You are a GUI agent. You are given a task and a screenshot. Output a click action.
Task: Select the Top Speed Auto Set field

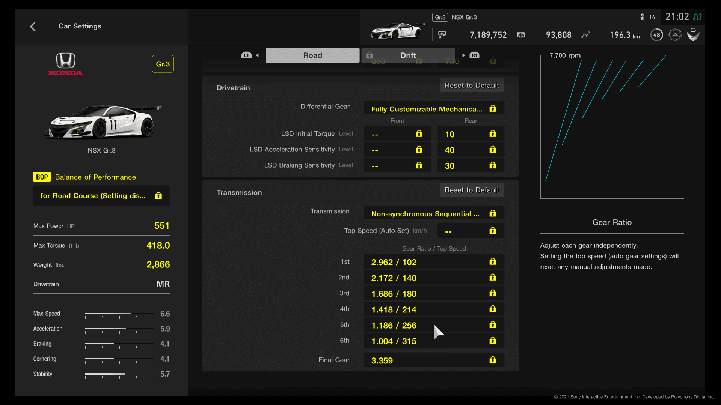coord(471,231)
